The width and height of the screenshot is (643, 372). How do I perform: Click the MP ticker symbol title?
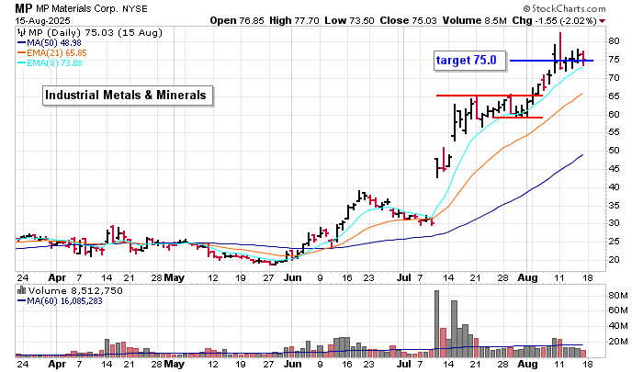[x=23, y=8]
